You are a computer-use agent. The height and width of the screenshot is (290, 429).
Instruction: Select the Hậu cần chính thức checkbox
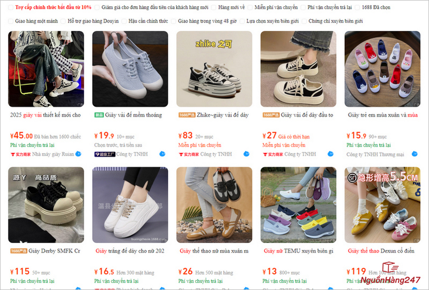pos(124,21)
